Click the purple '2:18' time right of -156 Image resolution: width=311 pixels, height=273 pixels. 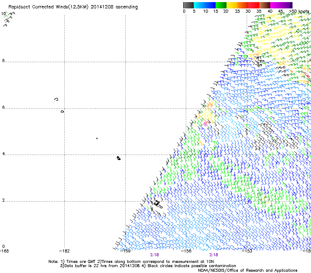coord(213,255)
